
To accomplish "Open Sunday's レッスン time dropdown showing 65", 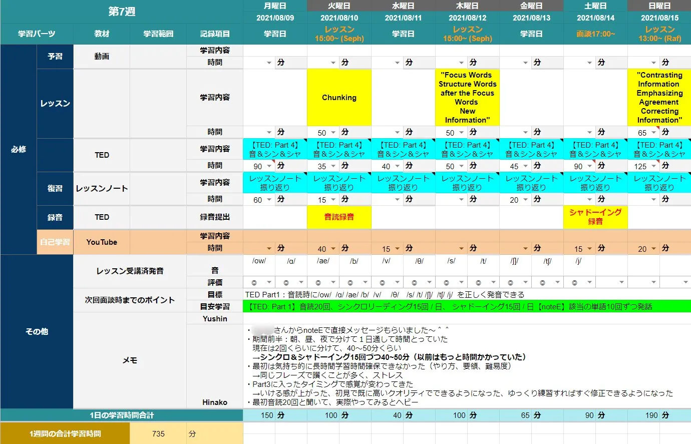I will [654, 133].
